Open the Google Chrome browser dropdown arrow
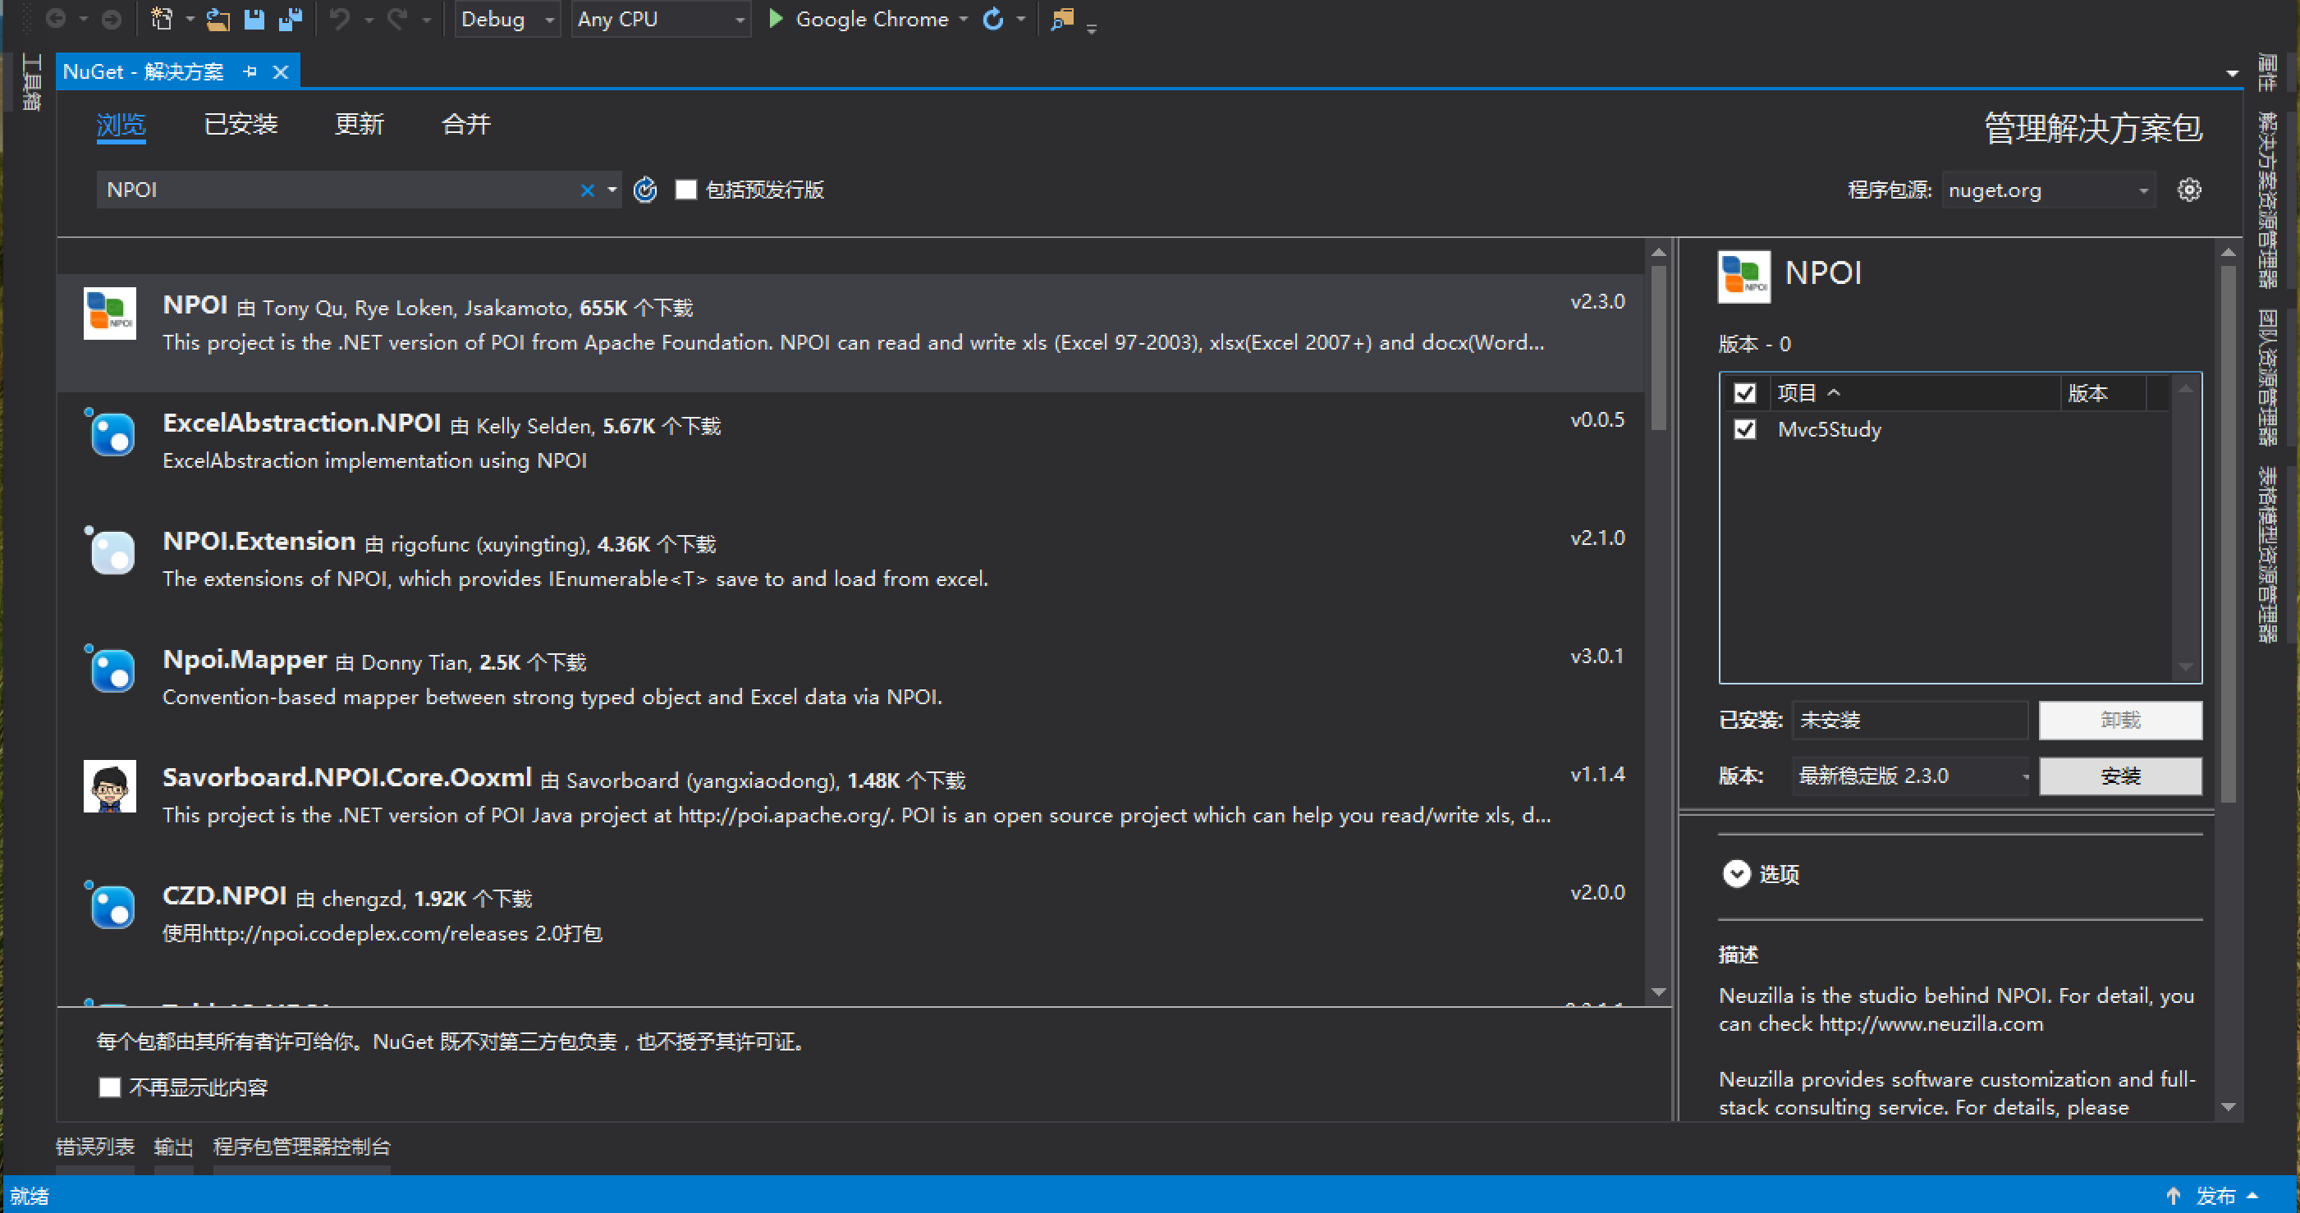Screen dimensions: 2300x1213 click(x=964, y=19)
